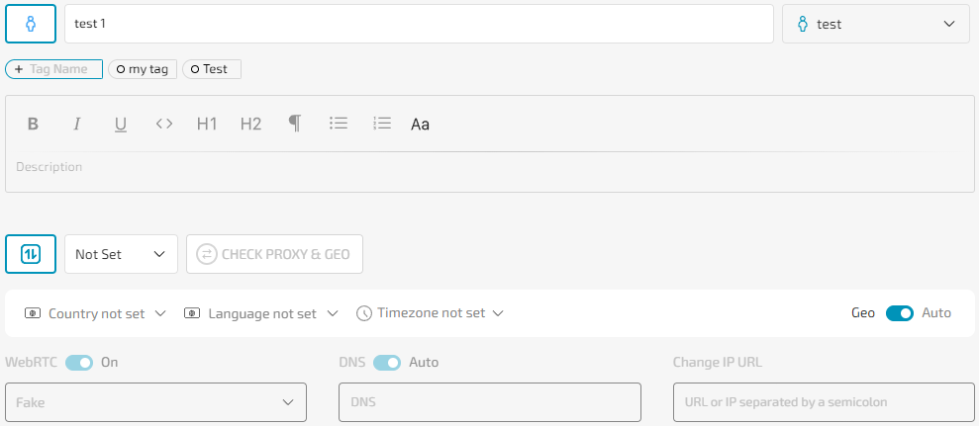Apply H1 heading style

[207, 125]
